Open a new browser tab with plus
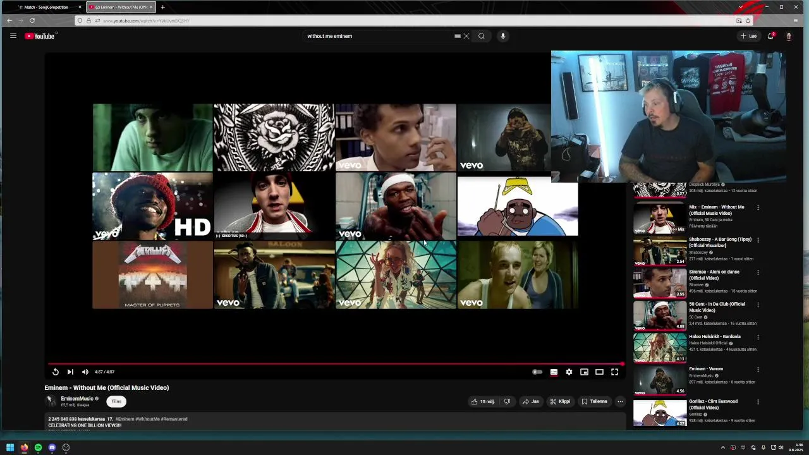 point(162,7)
